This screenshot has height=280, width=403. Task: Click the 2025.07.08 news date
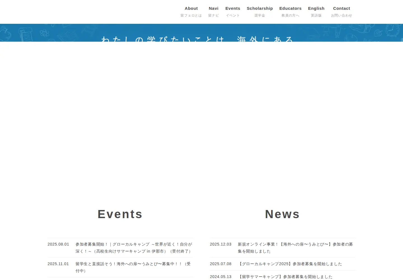(x=221, y=264)
